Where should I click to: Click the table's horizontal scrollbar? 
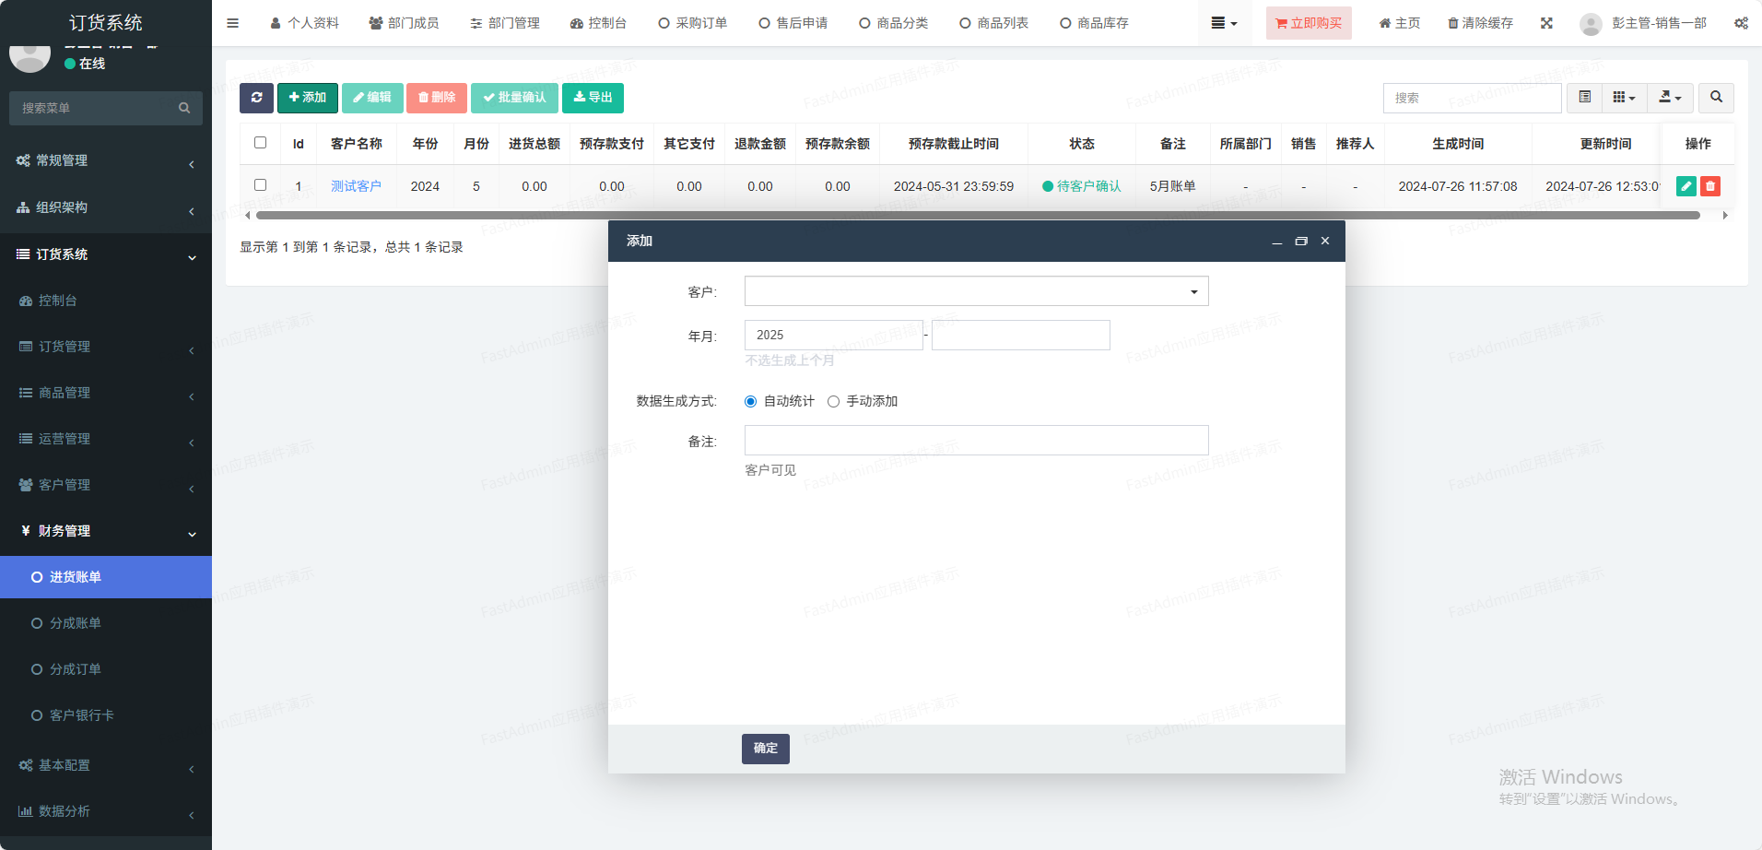tap(977, 216)
